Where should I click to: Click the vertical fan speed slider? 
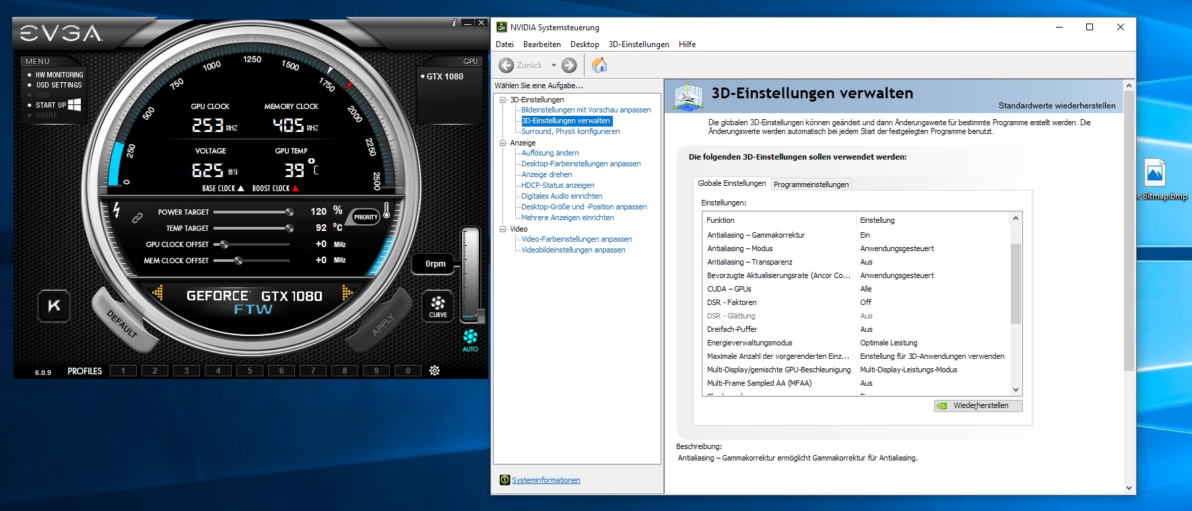[x=470, y=275]
